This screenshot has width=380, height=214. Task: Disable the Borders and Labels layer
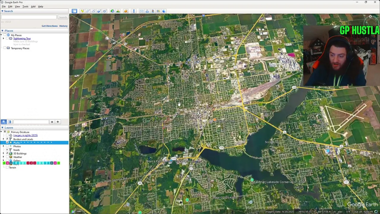tap(7, 139)
